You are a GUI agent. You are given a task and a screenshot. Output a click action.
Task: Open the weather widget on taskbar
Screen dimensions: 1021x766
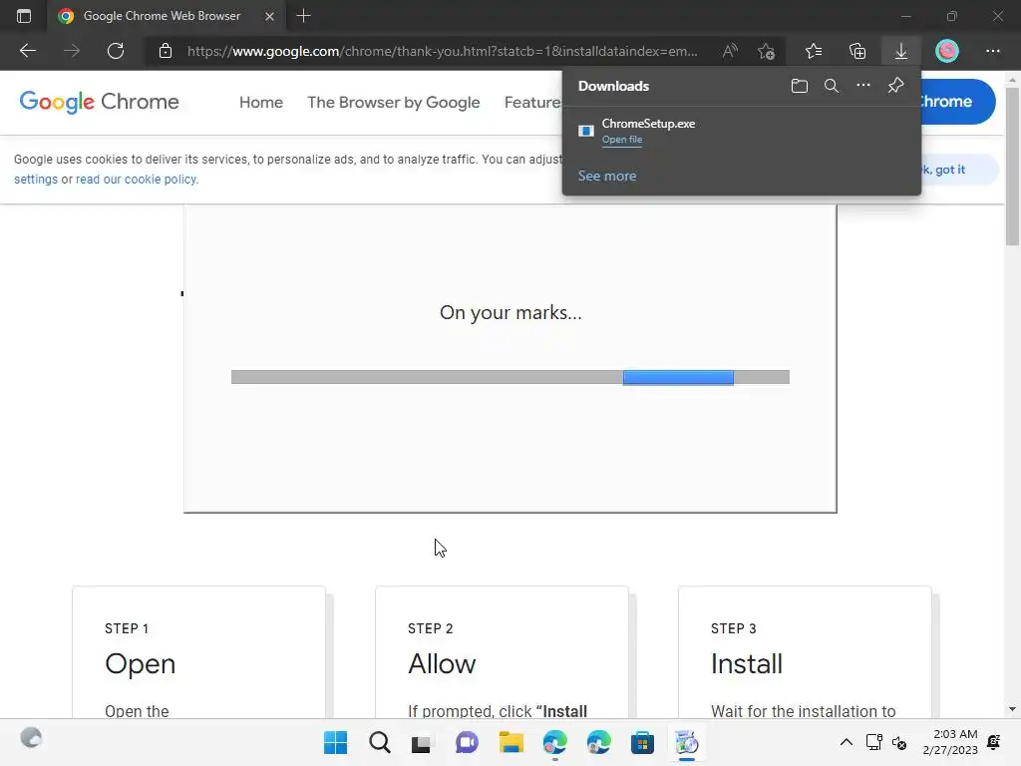pos(31,738)
